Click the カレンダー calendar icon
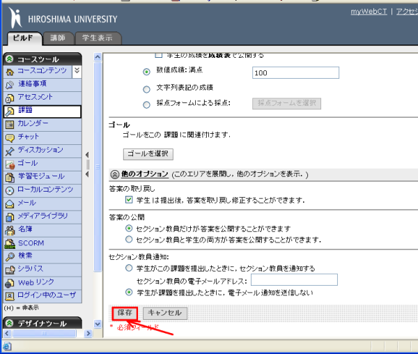Viewport: 418px width, 354px height. coord(10,125)
